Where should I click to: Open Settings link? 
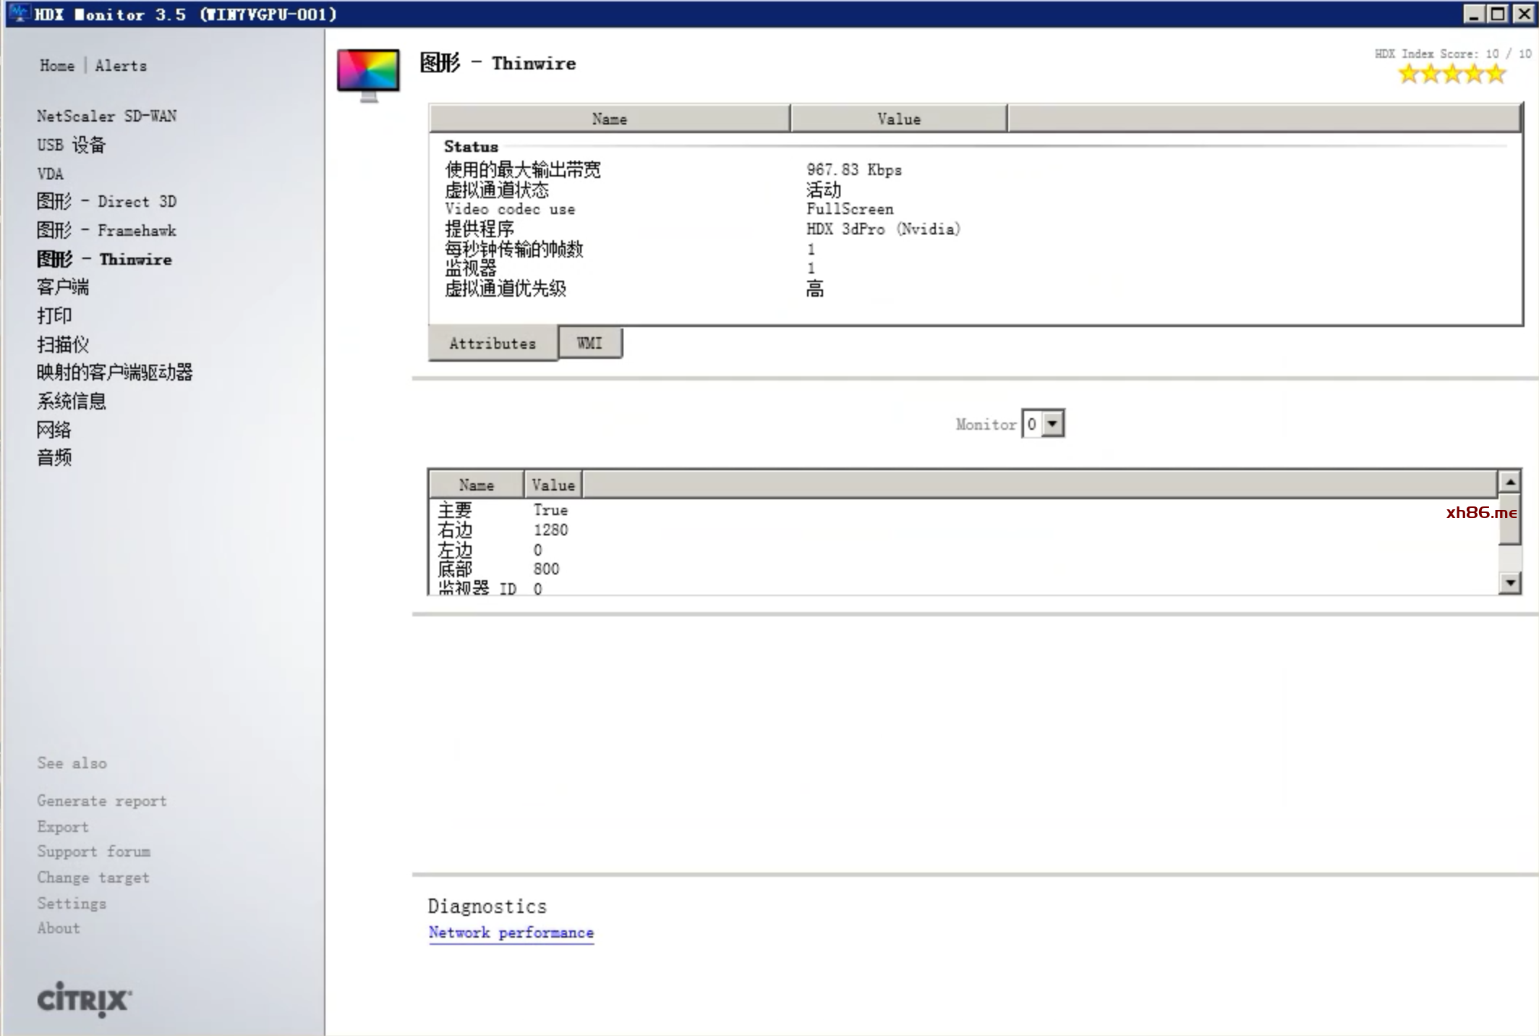click(x=72, y=903)
